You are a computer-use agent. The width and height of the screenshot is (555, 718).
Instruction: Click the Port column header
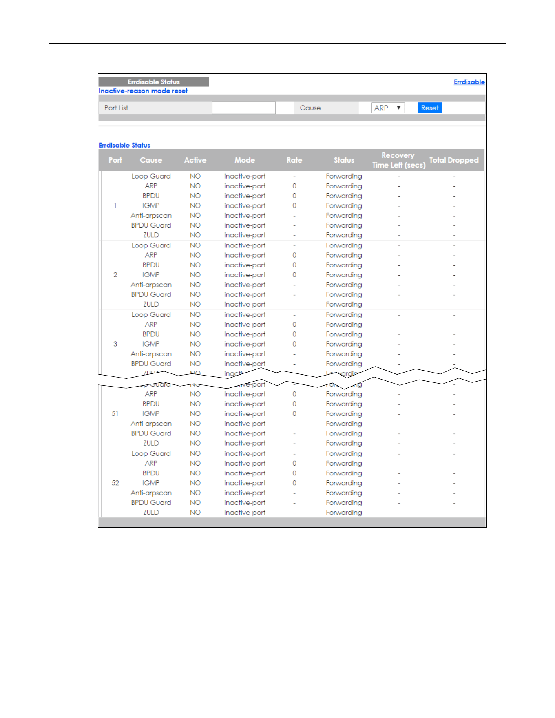pos(115,160)
